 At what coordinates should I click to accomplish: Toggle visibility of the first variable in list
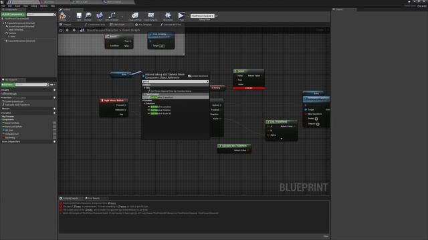[x=55, y=123]
